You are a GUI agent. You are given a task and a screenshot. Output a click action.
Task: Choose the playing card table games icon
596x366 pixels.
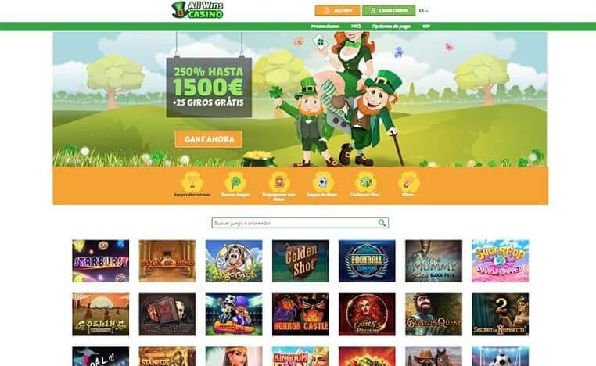point(321,183)
